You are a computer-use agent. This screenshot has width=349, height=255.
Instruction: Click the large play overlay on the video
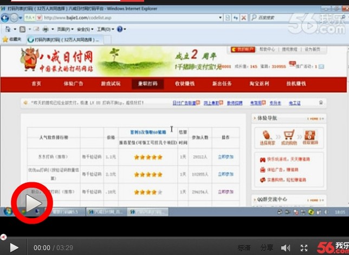click(32, 203)
